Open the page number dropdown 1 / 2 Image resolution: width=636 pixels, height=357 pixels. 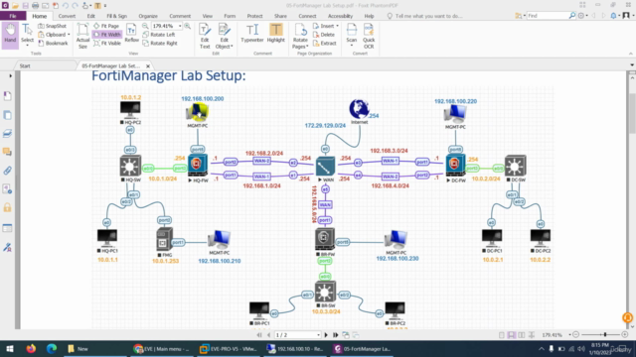click(x=318, y=335)
